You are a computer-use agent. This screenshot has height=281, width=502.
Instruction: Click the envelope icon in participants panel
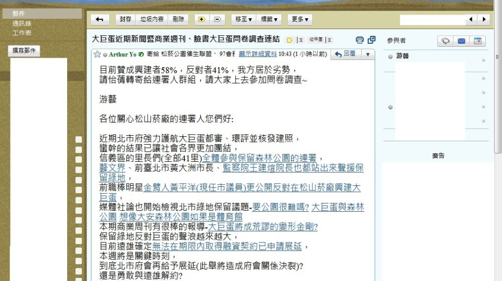(x=461, y=41)
